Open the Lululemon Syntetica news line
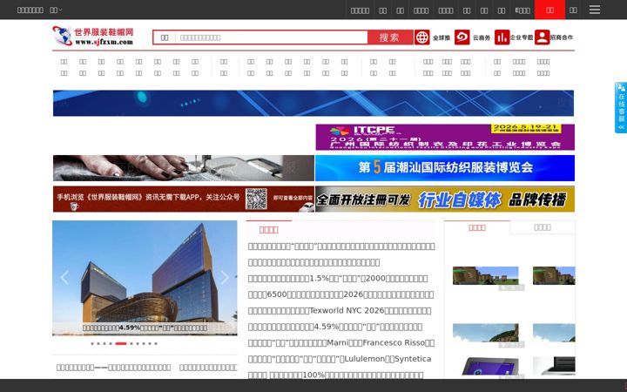The width and height of the screenshot is (627, 392). (x=340, y=359)
